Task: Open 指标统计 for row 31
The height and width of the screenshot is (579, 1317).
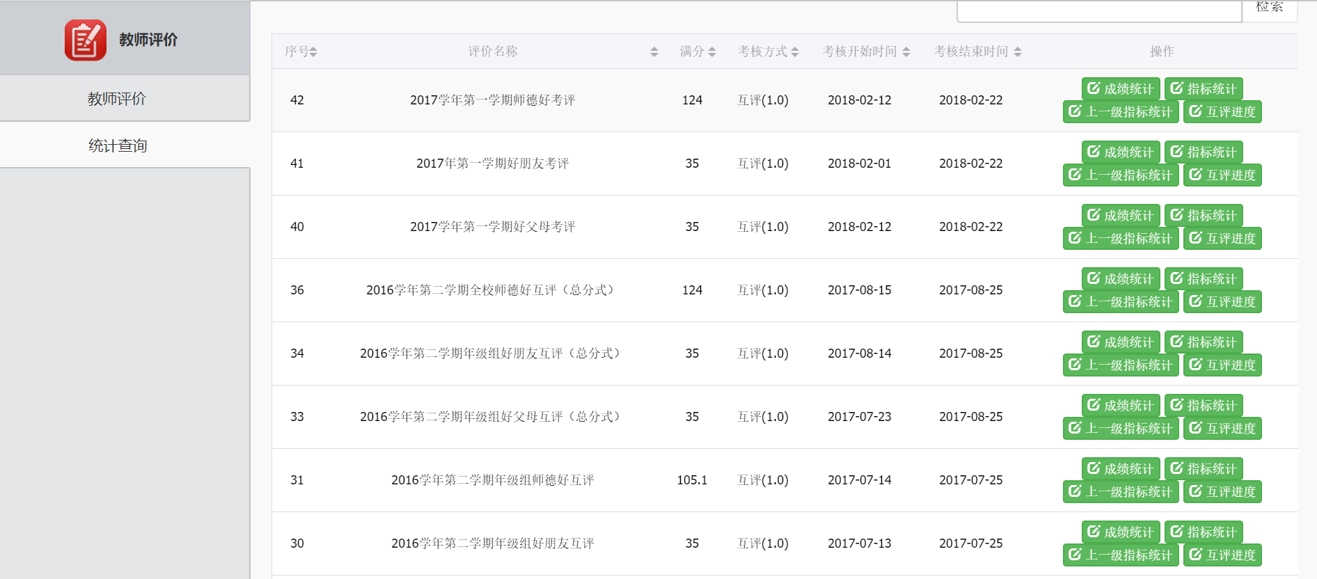Action: (x=1204, y=469)
